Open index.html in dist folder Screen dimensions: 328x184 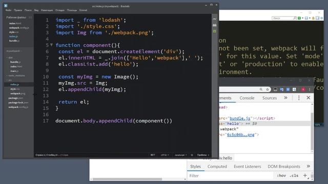tap(16, 66)
